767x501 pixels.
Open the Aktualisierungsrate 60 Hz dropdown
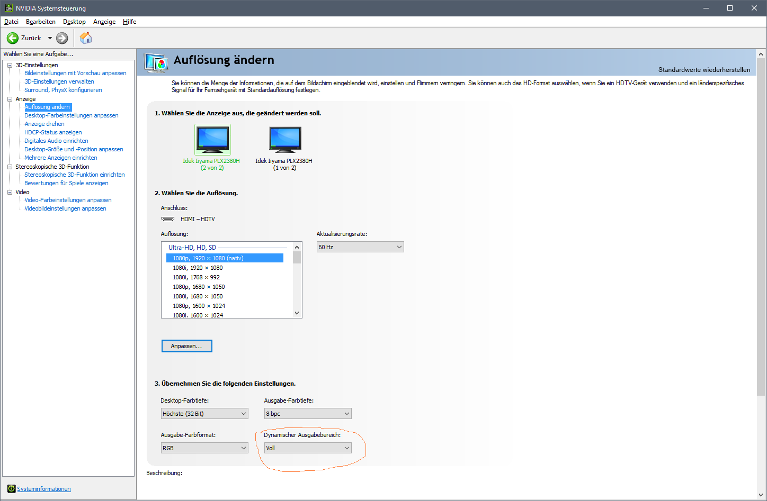(x=360, y=247)
